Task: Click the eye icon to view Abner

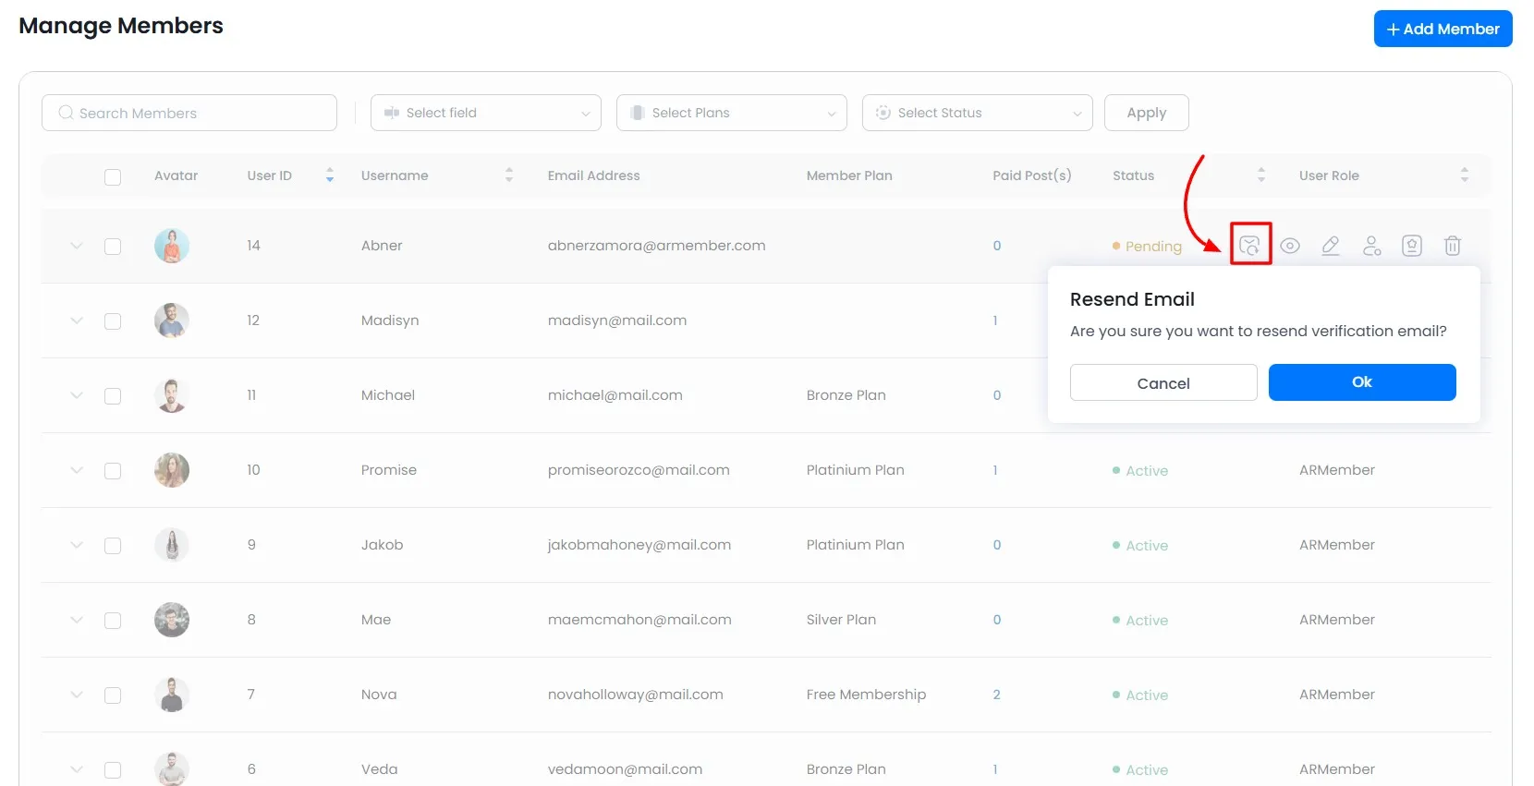Action: 1290,246
